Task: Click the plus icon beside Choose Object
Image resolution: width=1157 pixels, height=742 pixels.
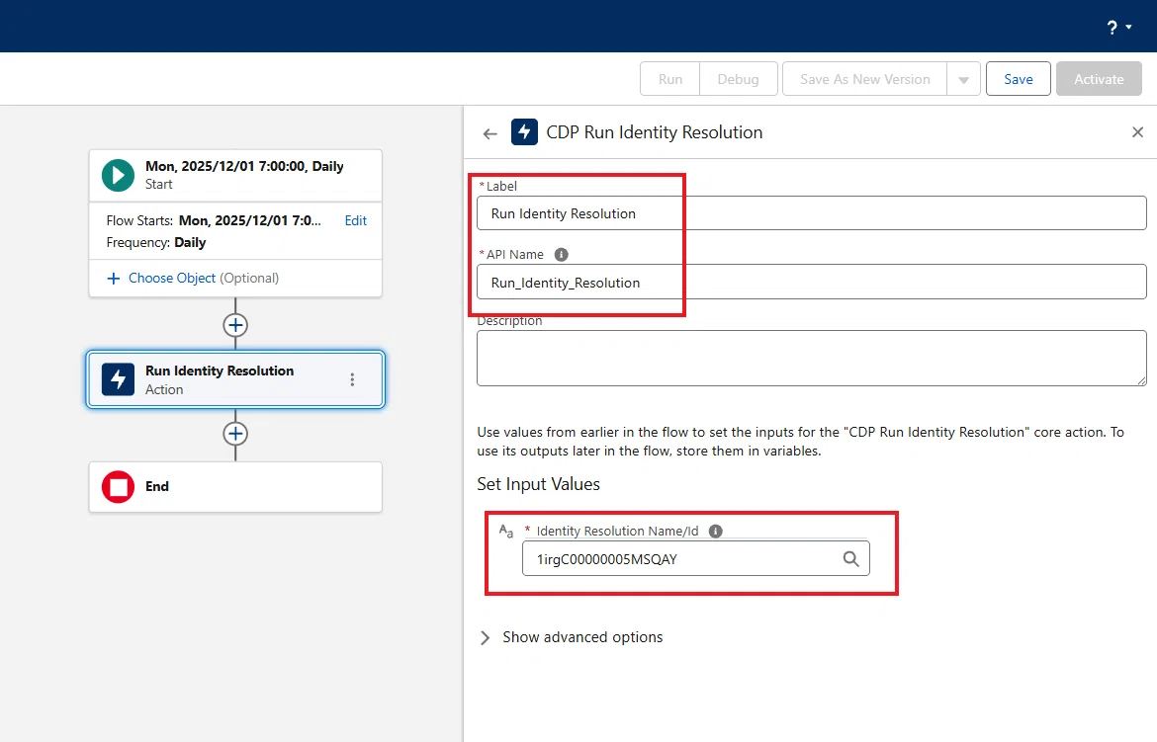Action: (x=114, y=278)
